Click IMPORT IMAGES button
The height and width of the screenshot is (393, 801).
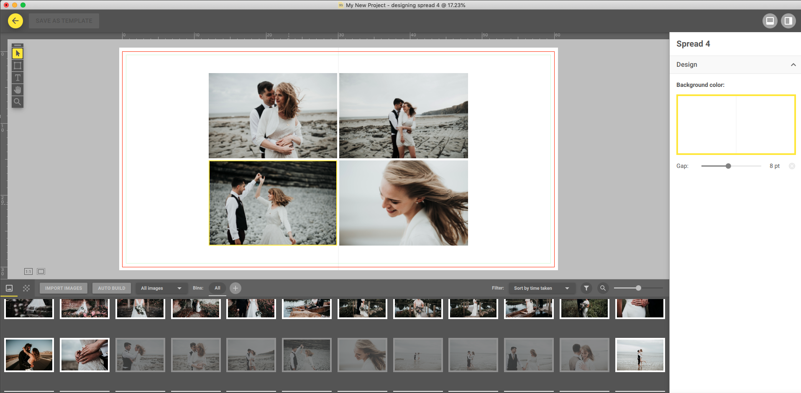point(64,288)
